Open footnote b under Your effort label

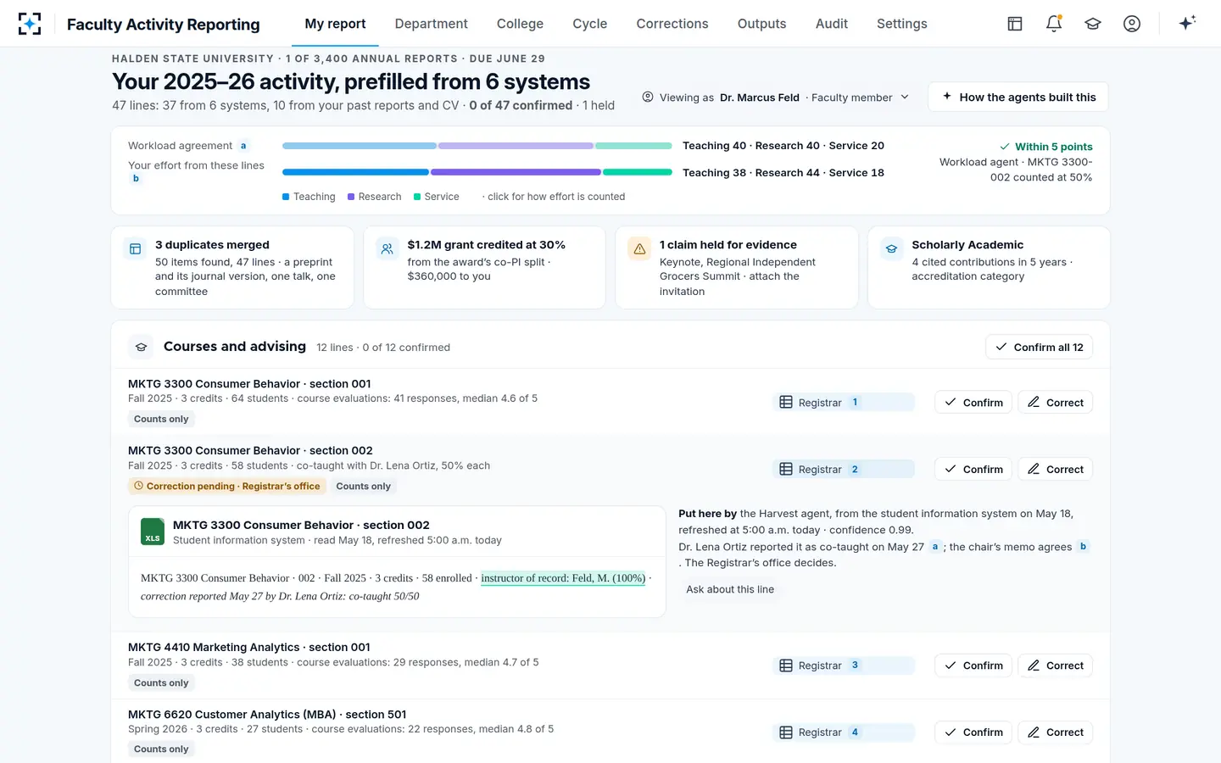pyautogui.click(x=136, y=178)
